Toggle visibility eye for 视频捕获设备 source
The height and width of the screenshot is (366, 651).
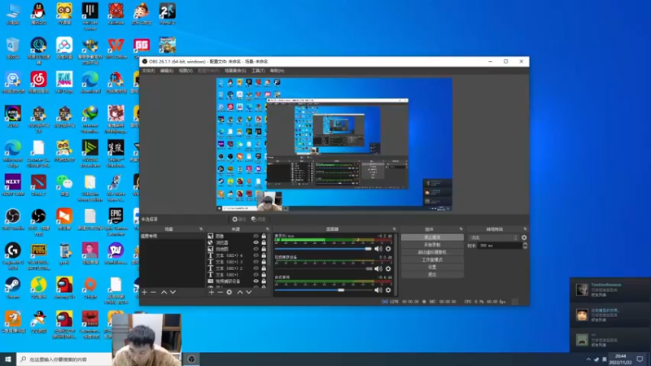pyautogui.click(x=256, y=281)
